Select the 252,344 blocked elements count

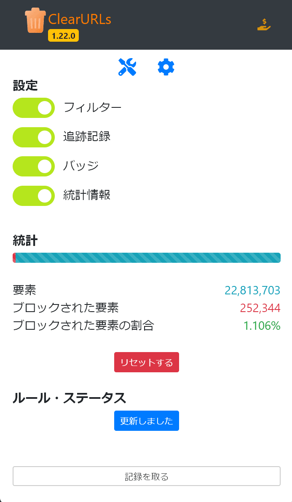pyautogui.click(x=260, y=308)
